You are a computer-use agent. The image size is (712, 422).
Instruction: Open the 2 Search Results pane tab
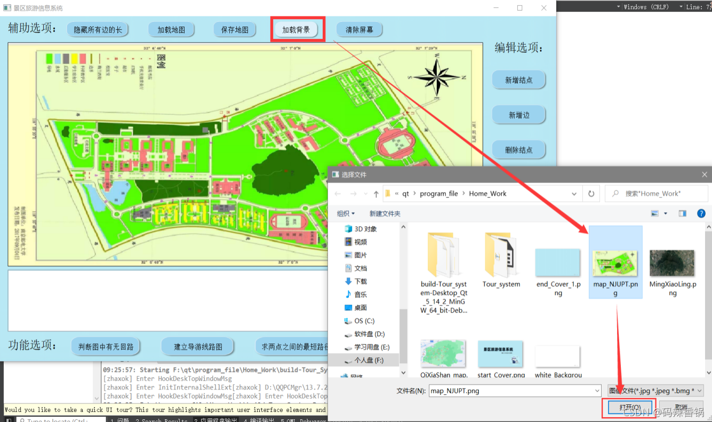click(x=162, y=420)
